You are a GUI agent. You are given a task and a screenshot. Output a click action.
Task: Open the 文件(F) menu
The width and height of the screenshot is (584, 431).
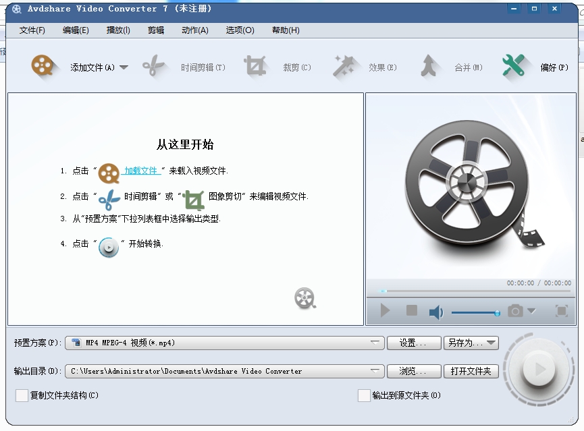pos(32,30)
